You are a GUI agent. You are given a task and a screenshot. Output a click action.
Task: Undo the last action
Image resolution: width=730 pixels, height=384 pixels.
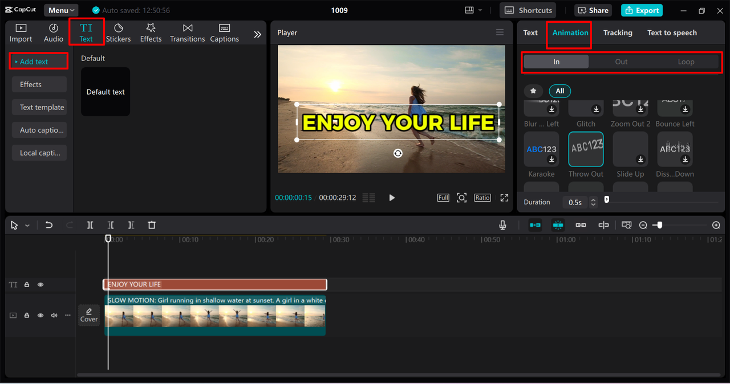[49, 225]
